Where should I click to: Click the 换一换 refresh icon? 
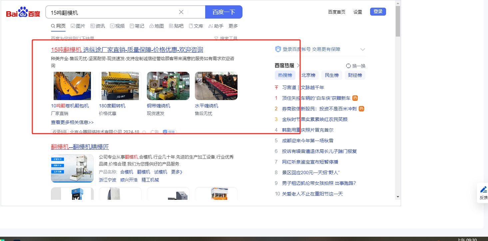coord(348,66)
